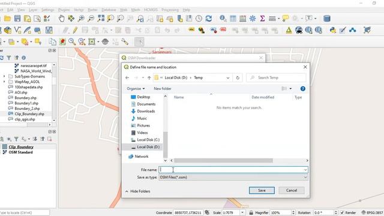Click the database cylinder icon
This screenshot has height=216, width=384.
(x=326, y=19)
